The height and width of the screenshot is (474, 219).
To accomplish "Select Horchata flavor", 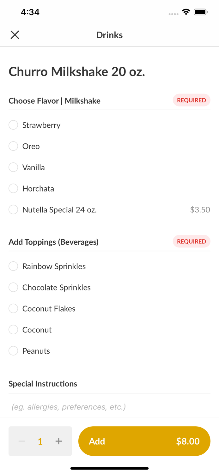I will click(x=13, y=189).
